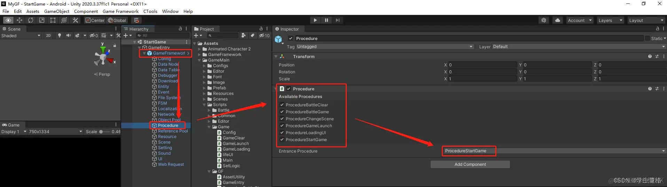Viewport: 667px width, 187px height.
Task: Toggle Scene view grid icon
Action: click(104, 35)
